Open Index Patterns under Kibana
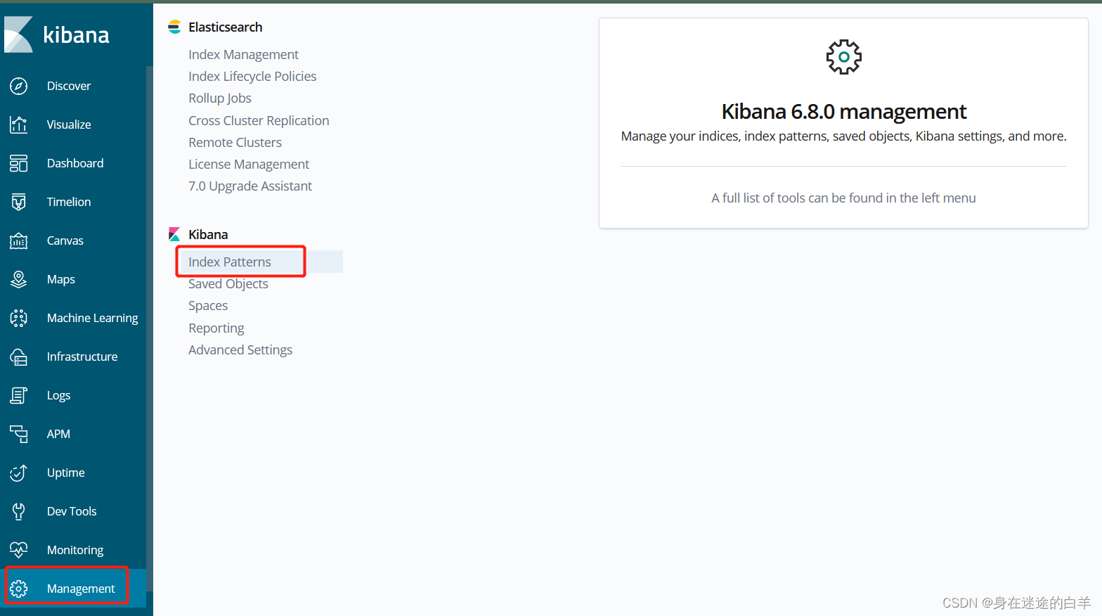The width and height of the screenshot is (1102, 616). (x=230, y=262)
